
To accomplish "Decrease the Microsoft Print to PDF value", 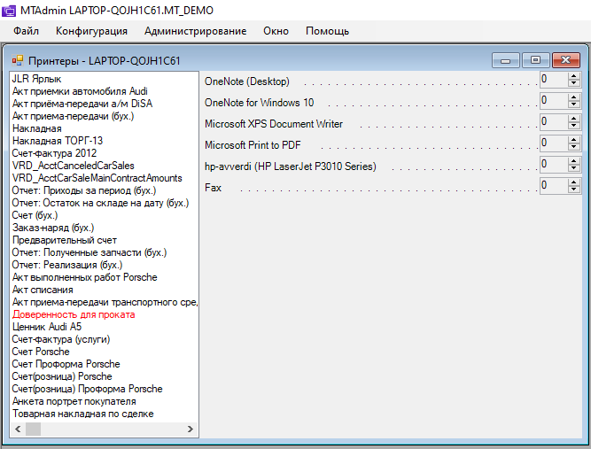I will click(x=573, y=147).
